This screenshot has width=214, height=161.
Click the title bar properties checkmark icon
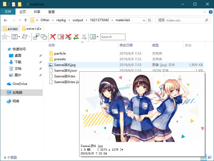(x=14, y=4)
